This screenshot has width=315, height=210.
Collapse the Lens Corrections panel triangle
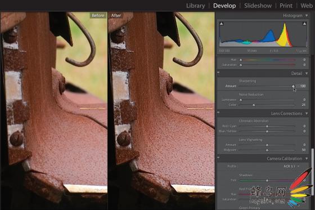pyautogui.click(x=307, y=114)
